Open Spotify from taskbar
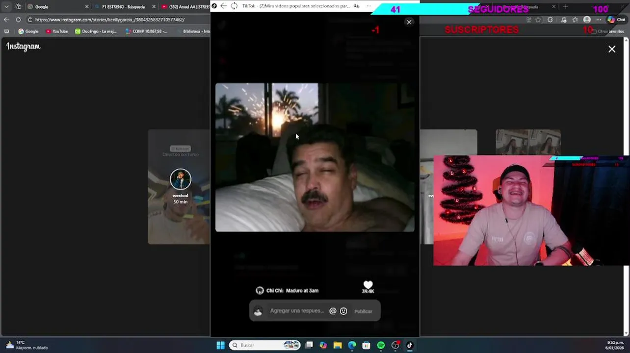This screenshot has width=630, height=353. (381, 345)
